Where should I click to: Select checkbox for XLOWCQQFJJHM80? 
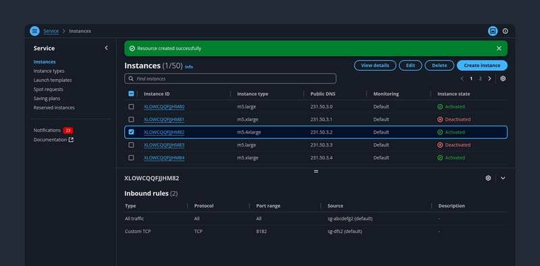131,107
